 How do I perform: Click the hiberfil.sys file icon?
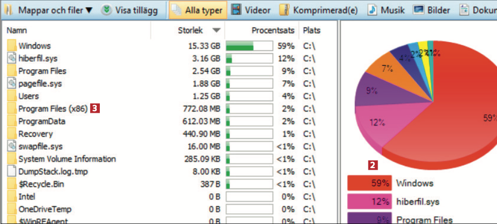(x=12, y=58)
